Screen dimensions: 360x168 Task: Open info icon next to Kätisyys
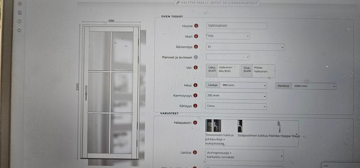pyautogui.click(x=195, y=106)
